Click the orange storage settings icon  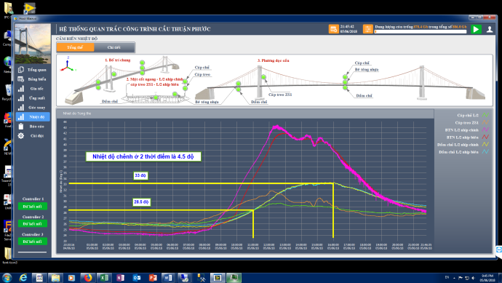point(367,29)
